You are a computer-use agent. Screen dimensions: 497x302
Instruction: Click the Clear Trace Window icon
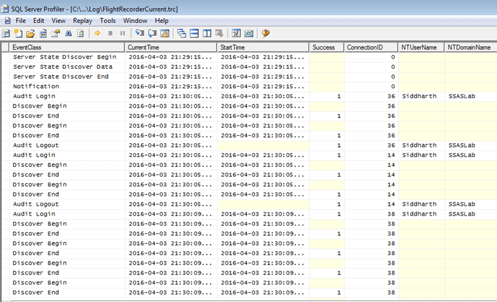(81, 33)
